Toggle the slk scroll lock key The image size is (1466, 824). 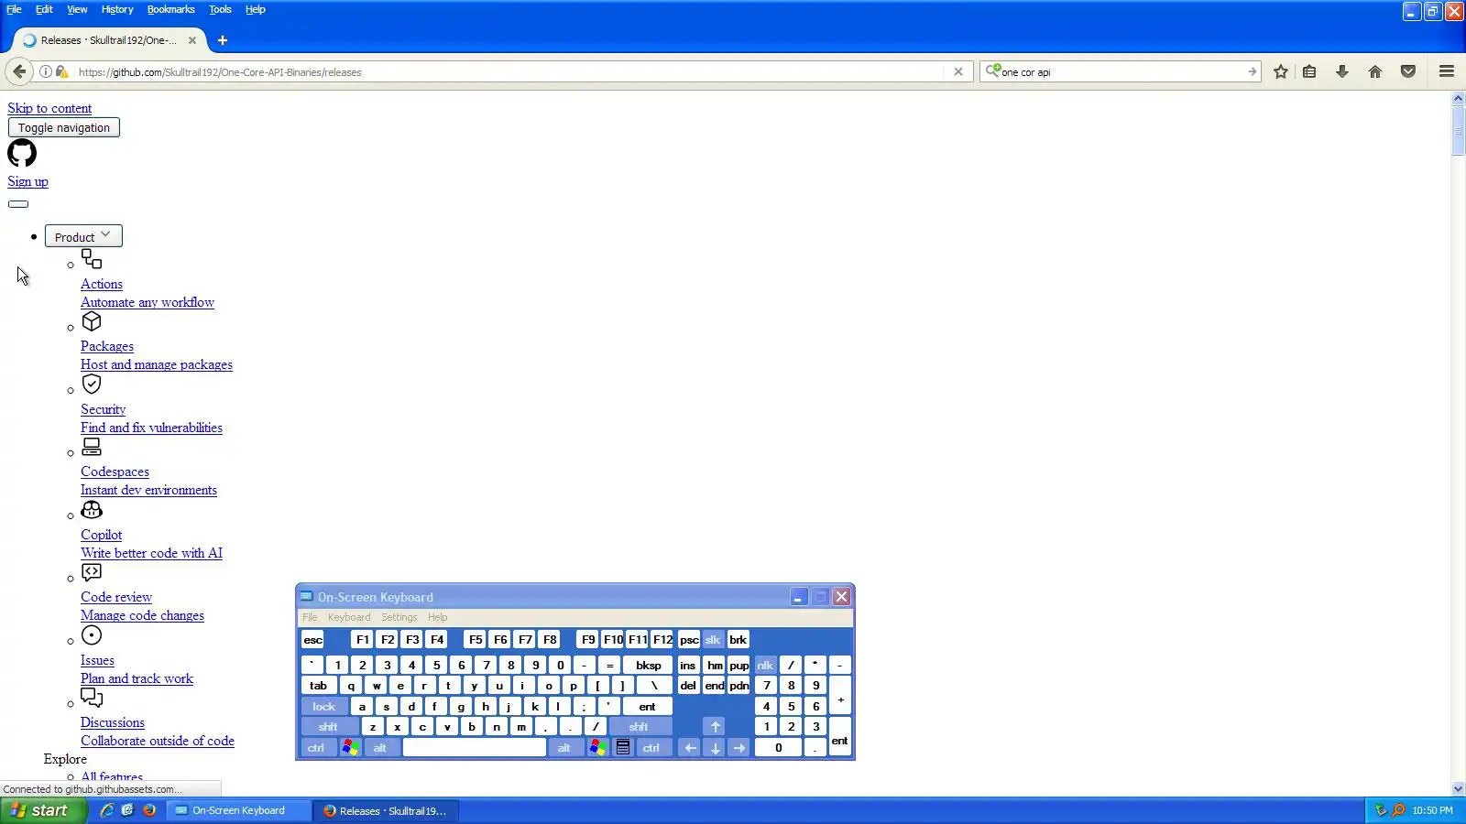click(713, 640)
